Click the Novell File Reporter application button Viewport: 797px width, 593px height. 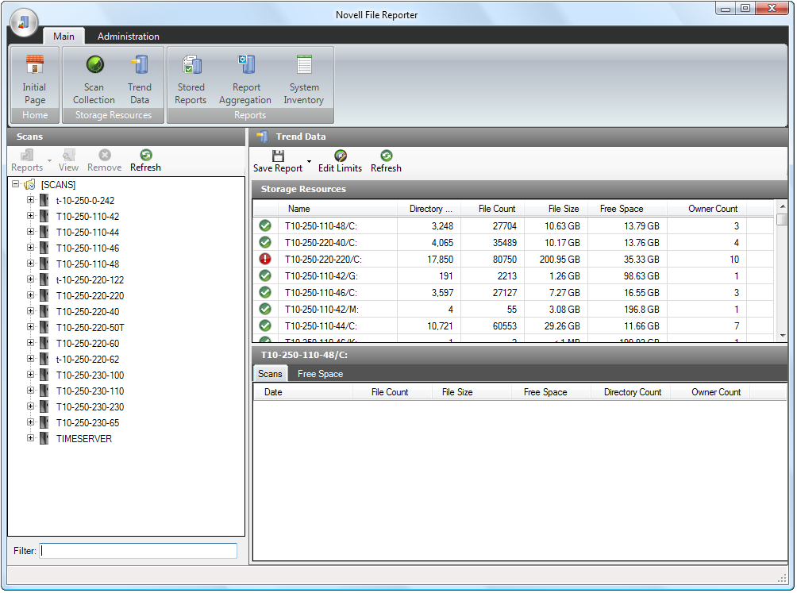point(25,22)
